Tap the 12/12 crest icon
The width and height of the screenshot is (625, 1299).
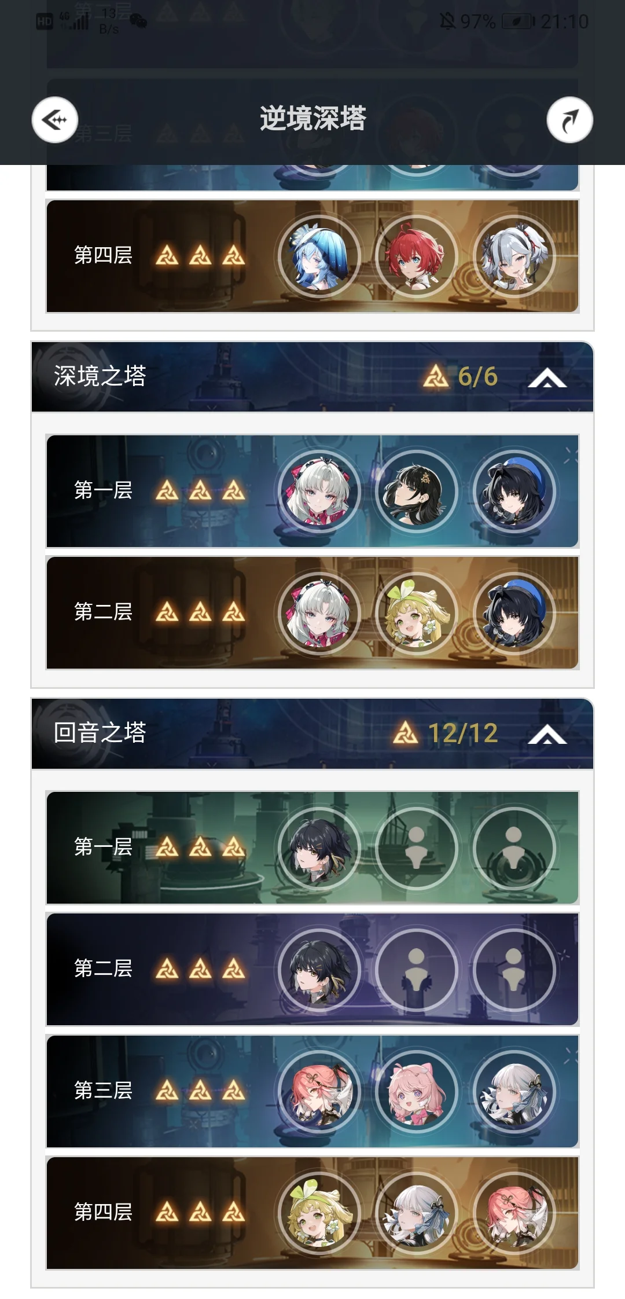click(406, 733)
